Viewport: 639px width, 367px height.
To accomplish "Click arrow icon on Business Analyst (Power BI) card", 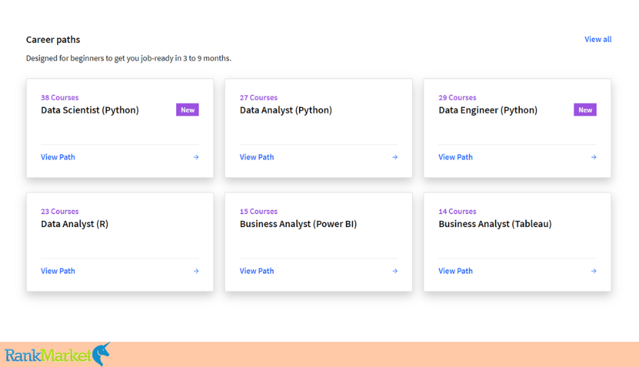I will pos(395,271).
